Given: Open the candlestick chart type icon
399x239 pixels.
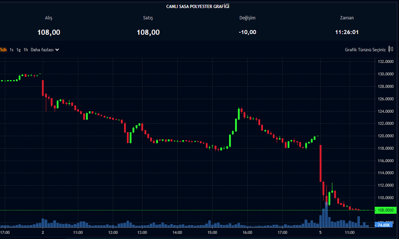Looking at the screenshot, I should tap(391, 49).
